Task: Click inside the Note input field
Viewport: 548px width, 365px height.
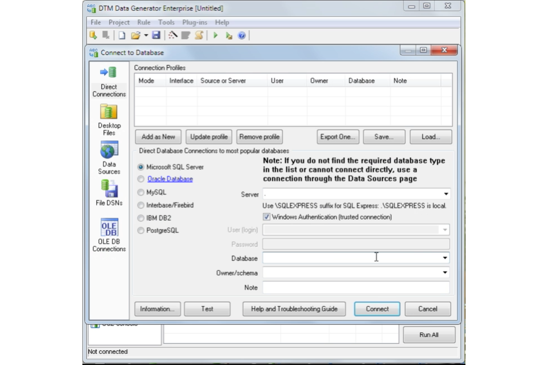Action: click(352, 287)
